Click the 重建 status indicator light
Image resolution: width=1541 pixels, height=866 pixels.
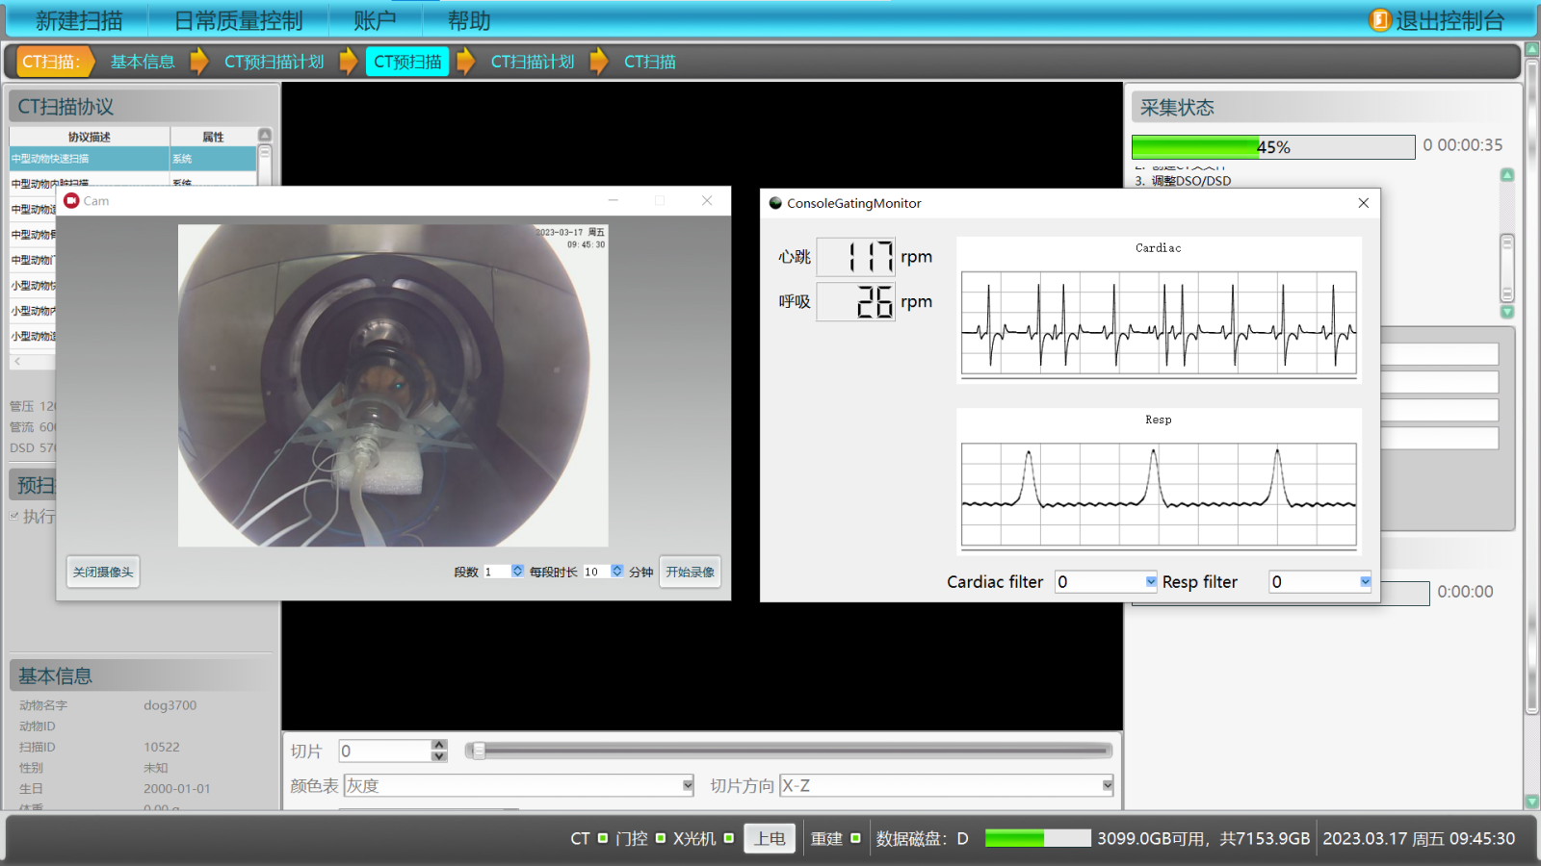pos(855,838)
